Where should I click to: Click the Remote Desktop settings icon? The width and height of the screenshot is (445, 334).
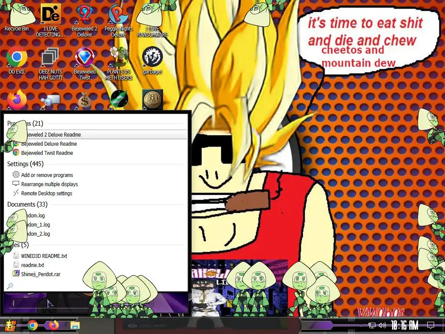(x=16, y=193)
